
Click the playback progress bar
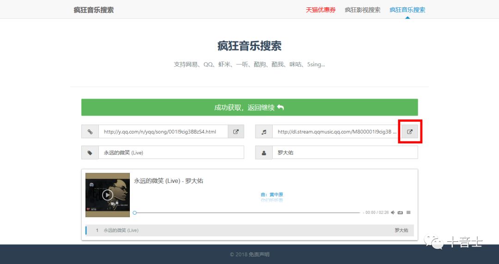tap(247, 213)
